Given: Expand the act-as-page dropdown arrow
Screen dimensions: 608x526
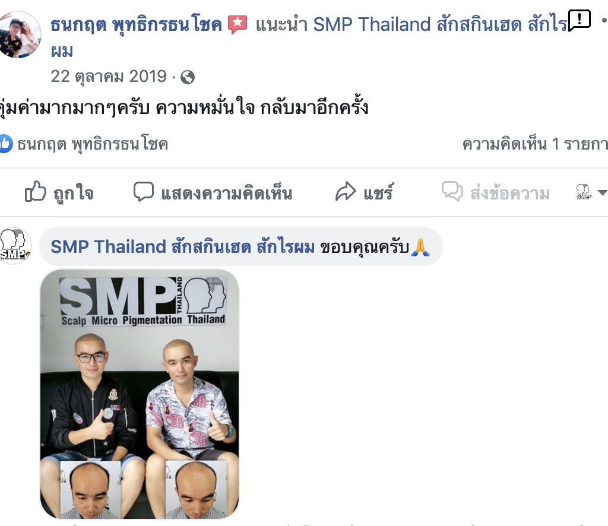Looking at the screenshot, I should click(x=602, y=192).
